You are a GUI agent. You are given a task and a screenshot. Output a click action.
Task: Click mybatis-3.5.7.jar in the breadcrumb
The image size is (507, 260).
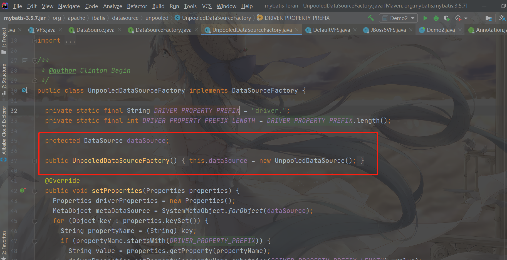[25, 18]
